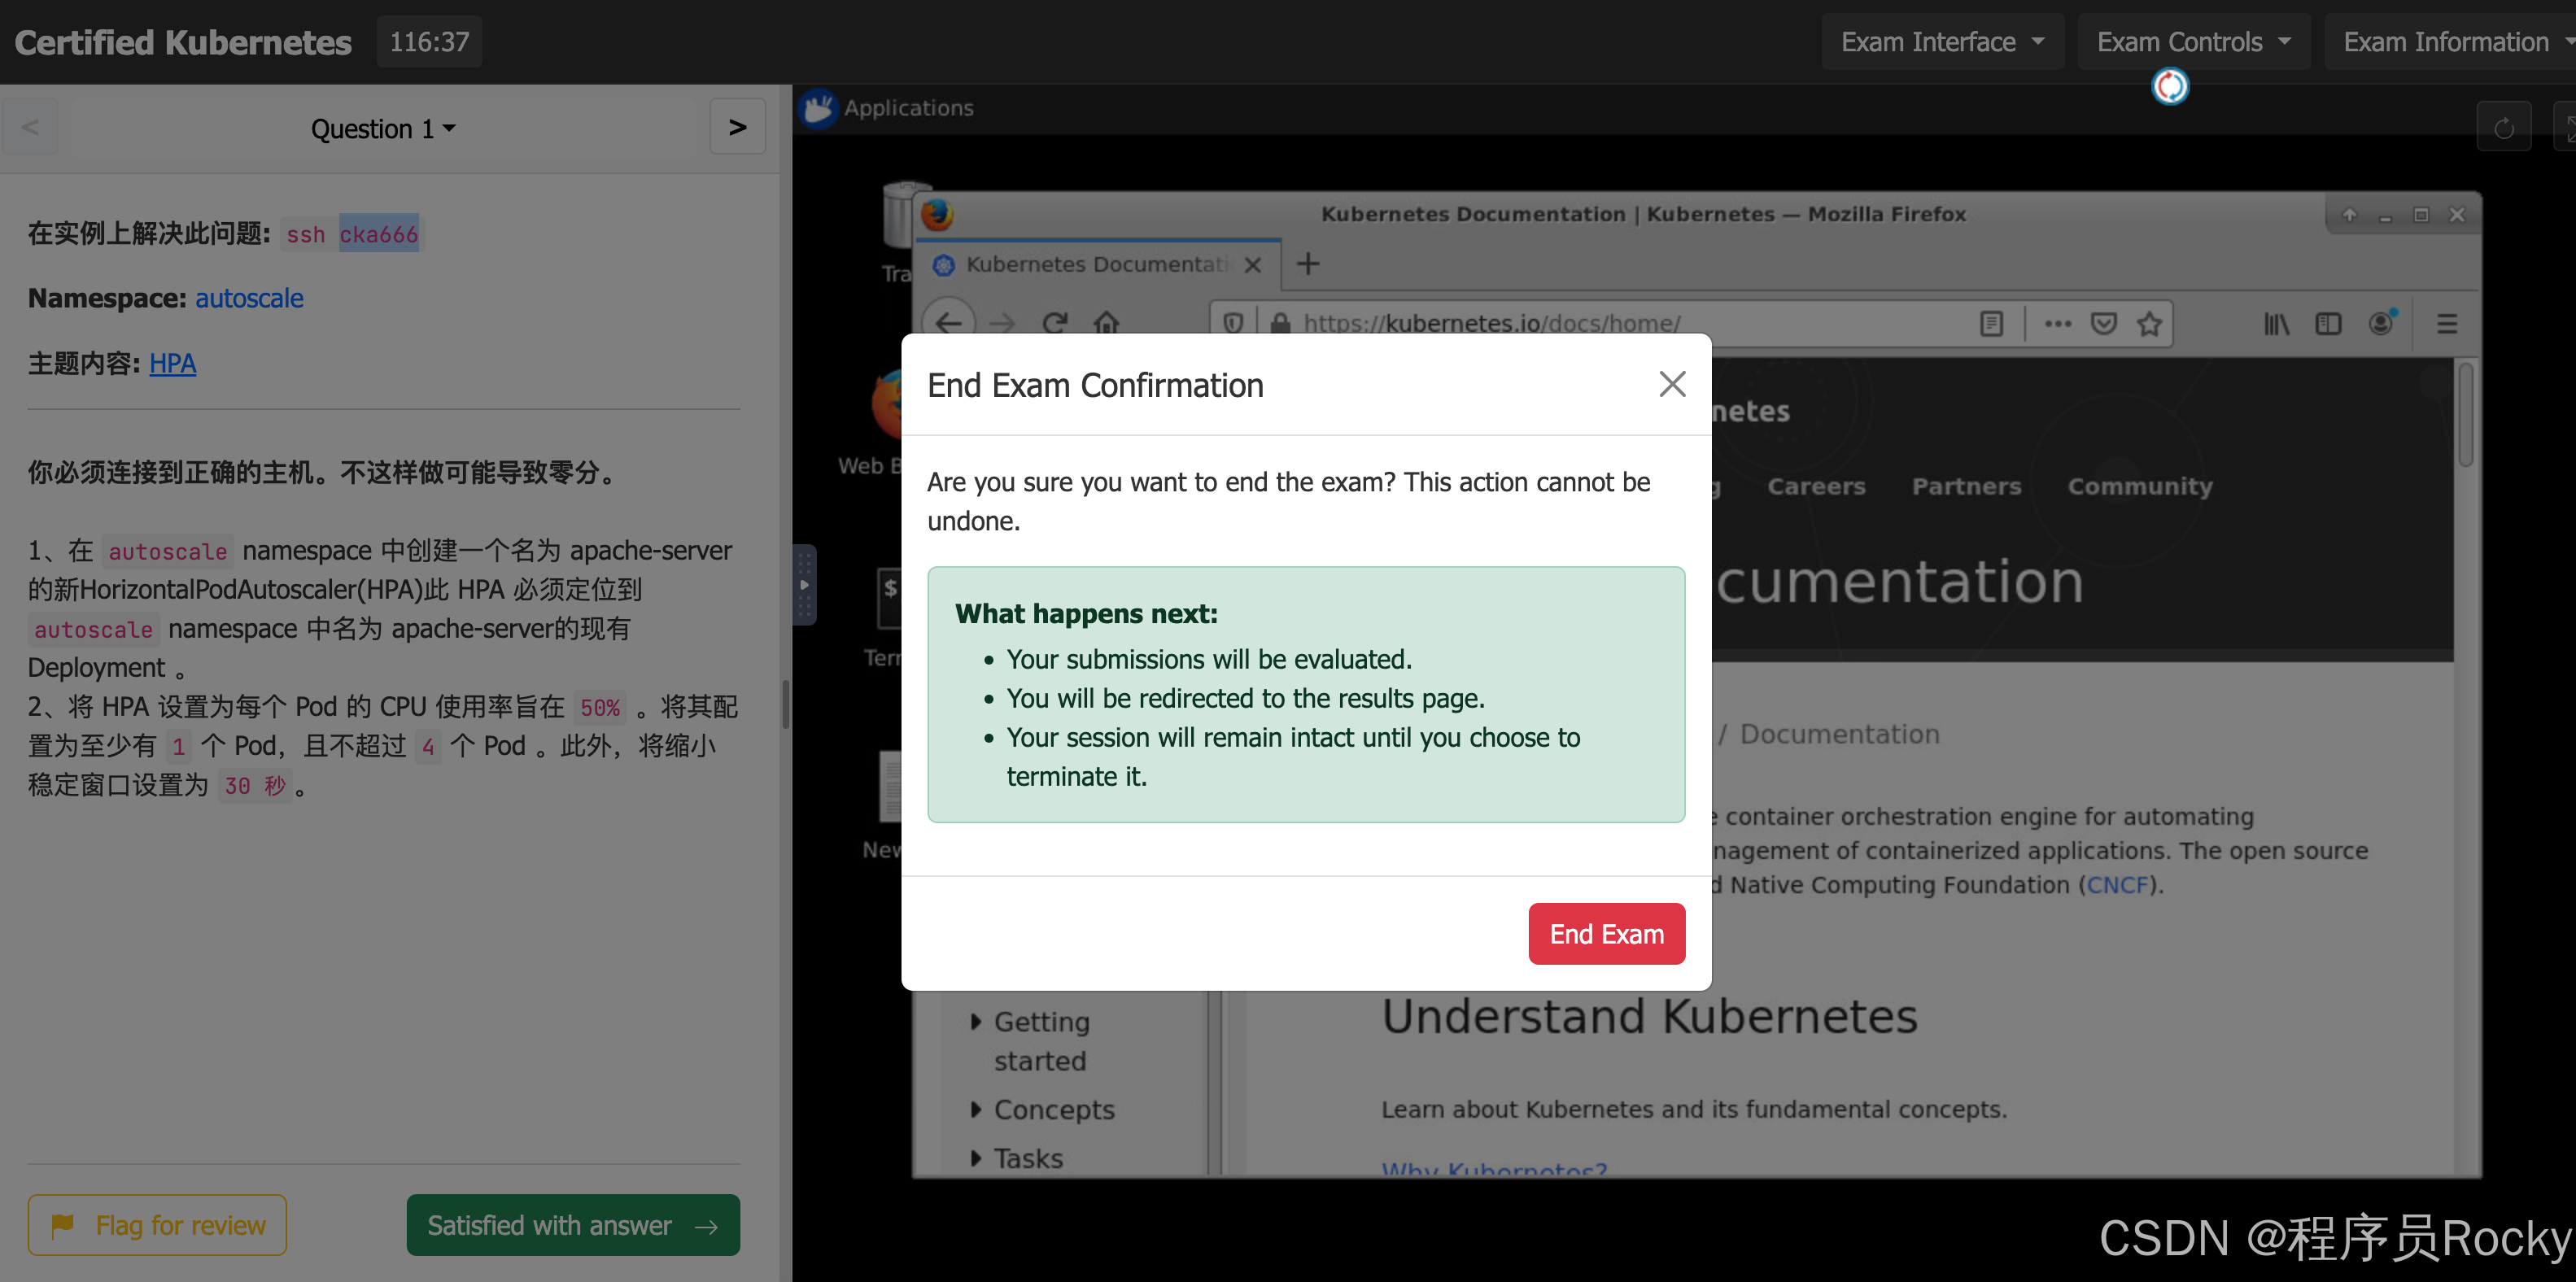This screenshot has width=2576, height=1282.
Task: Select the Kubernetes Documentation browser tab
Action: coord(1095,264)
